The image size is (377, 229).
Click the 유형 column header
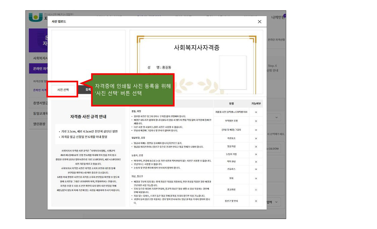pyautogui.click(x=231, y=104)
